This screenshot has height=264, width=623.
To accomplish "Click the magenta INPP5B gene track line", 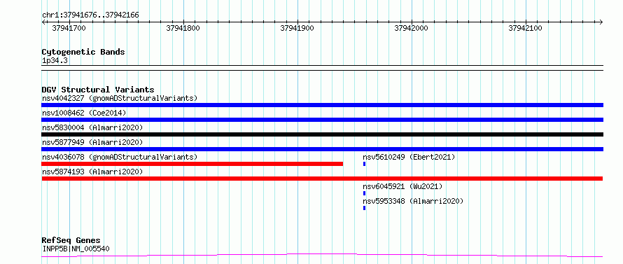I will pos(322,255).
